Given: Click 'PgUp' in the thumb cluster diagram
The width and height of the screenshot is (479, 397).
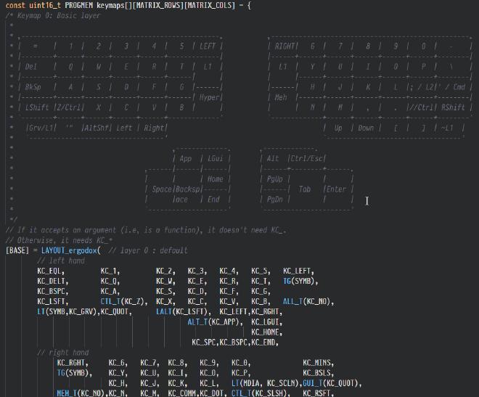Looking at the screenshot, I should (274, 179).
